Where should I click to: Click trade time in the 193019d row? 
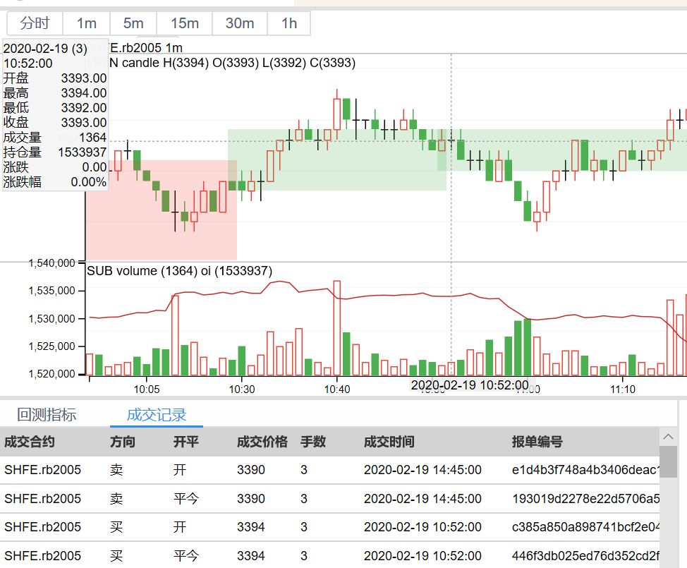pyautogui.click(x=422, y=499)
